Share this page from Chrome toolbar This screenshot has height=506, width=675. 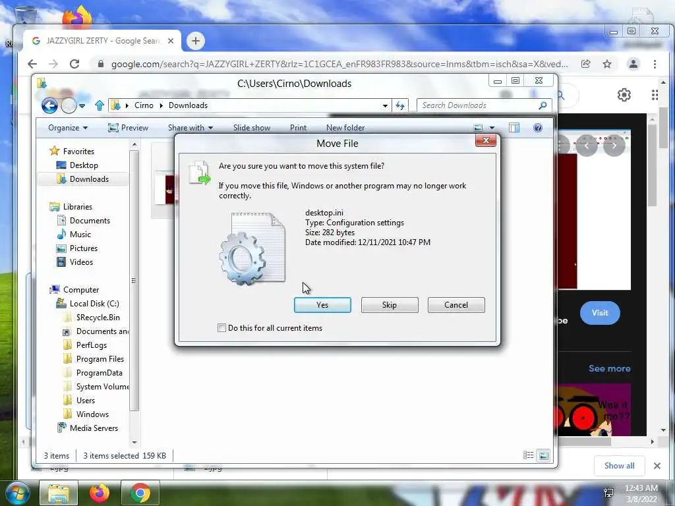(585, 64)
